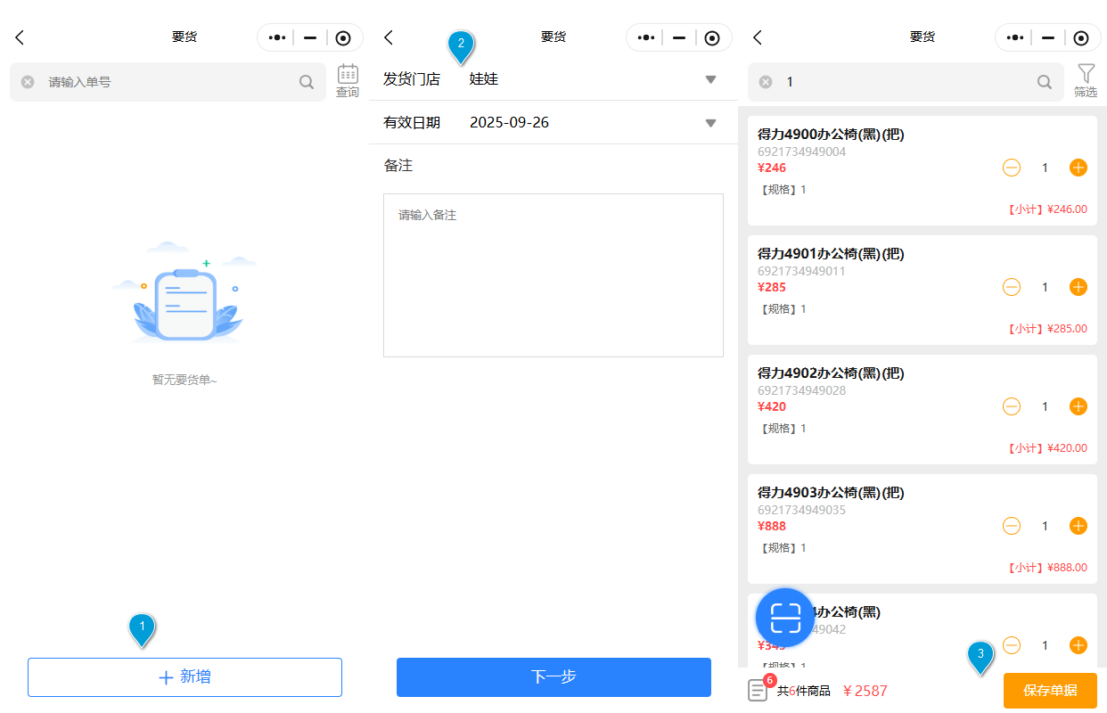Click 保存单据 to save the order
Screen dimensions: 1107x713
coord(1050,690)
